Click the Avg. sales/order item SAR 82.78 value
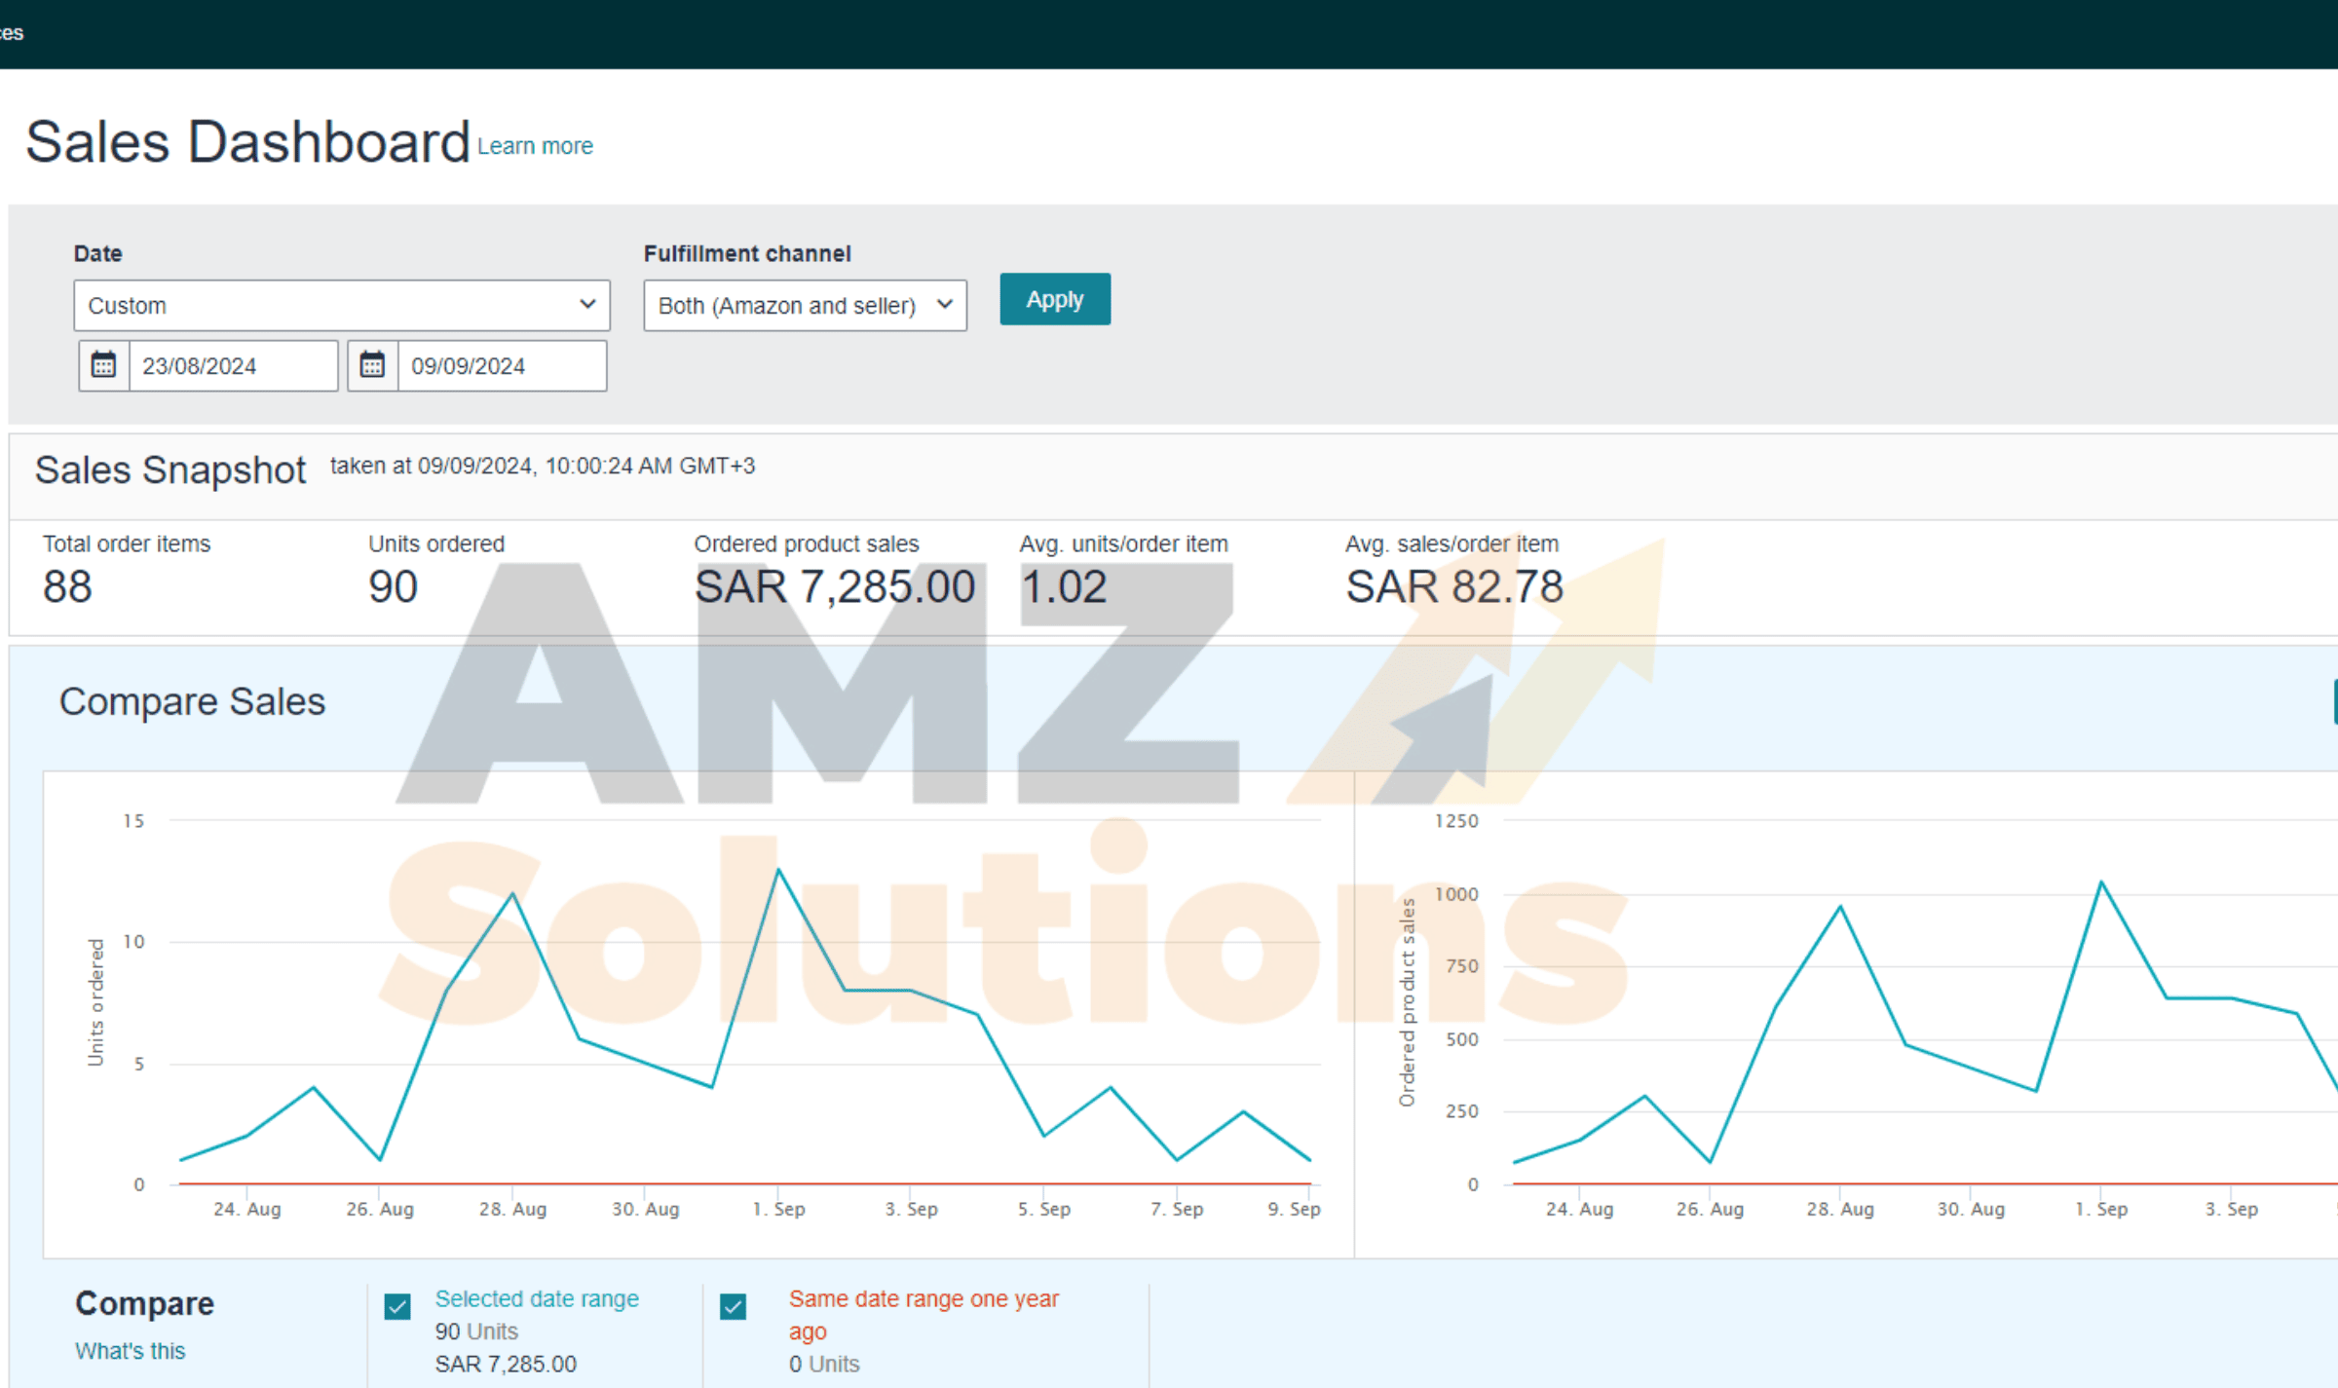 [x=1453, y=586]
